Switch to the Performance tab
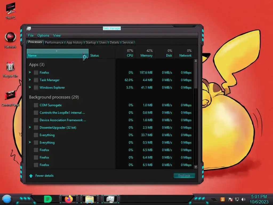The width and height of the screenshot is (273, 205). point(54,42)
